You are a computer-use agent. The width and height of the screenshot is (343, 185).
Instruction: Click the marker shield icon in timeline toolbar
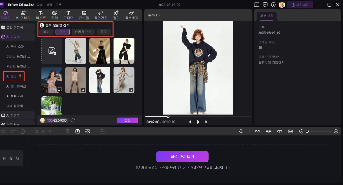pyautogui.click(x=68, y=131)
